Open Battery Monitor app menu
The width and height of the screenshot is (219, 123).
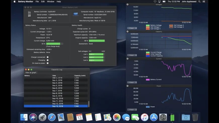click(26, 2)
